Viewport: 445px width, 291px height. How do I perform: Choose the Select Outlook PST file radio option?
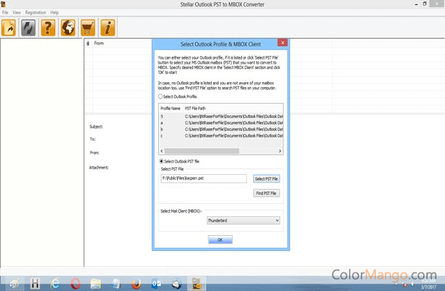161,161
